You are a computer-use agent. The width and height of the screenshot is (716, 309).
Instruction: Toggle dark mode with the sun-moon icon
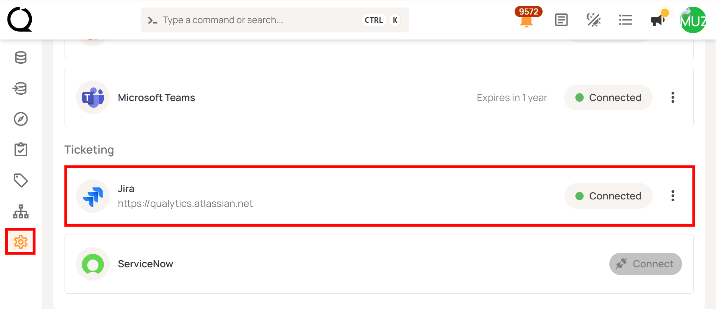click(593, 20)
